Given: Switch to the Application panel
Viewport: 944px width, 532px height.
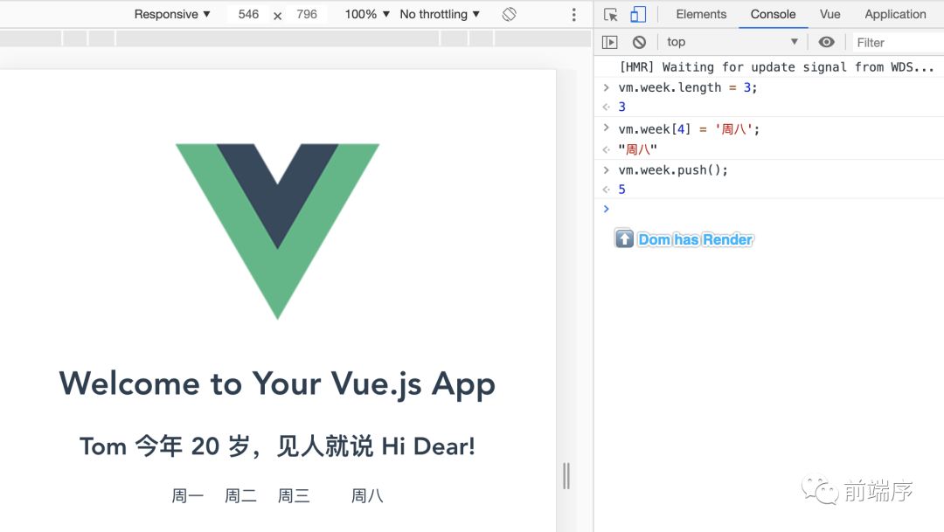Looking at the screenshot, I should coord(895,14).
